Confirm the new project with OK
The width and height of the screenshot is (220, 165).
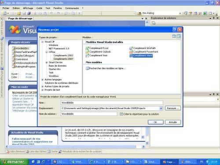[155, 122]
